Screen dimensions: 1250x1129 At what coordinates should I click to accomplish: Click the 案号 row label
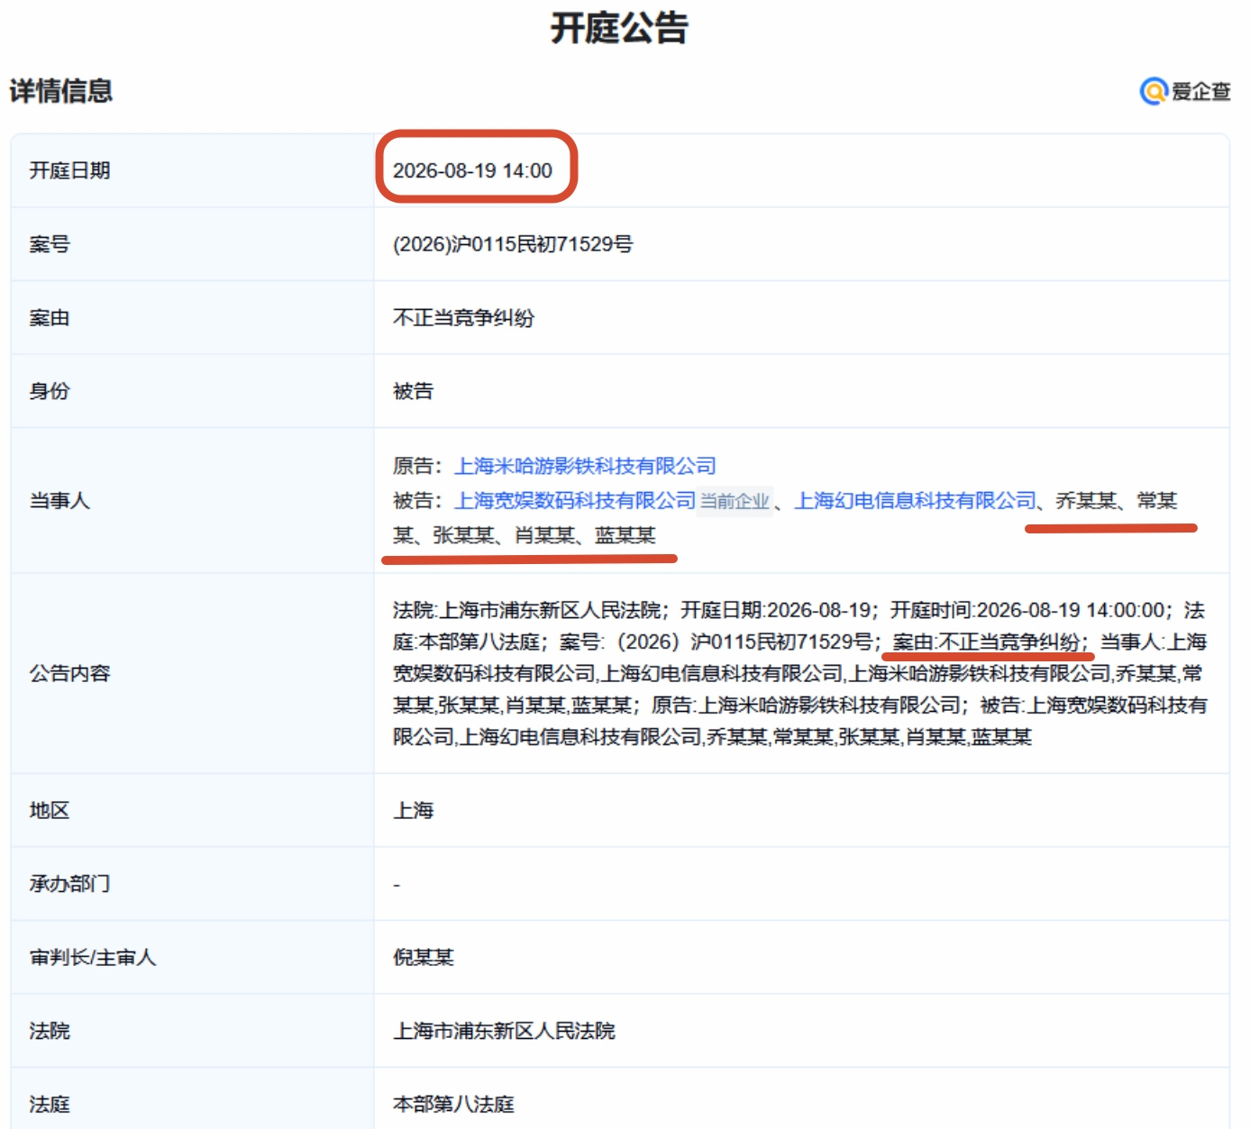point(50,244)
